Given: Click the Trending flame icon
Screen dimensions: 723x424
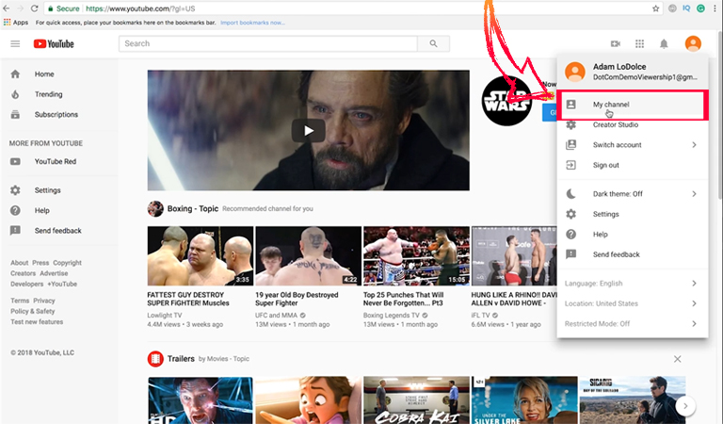Looking at the screenshot, I should 15,94.
